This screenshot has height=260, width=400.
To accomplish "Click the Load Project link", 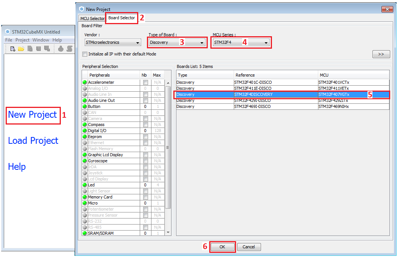I will [x=33, y=141].
